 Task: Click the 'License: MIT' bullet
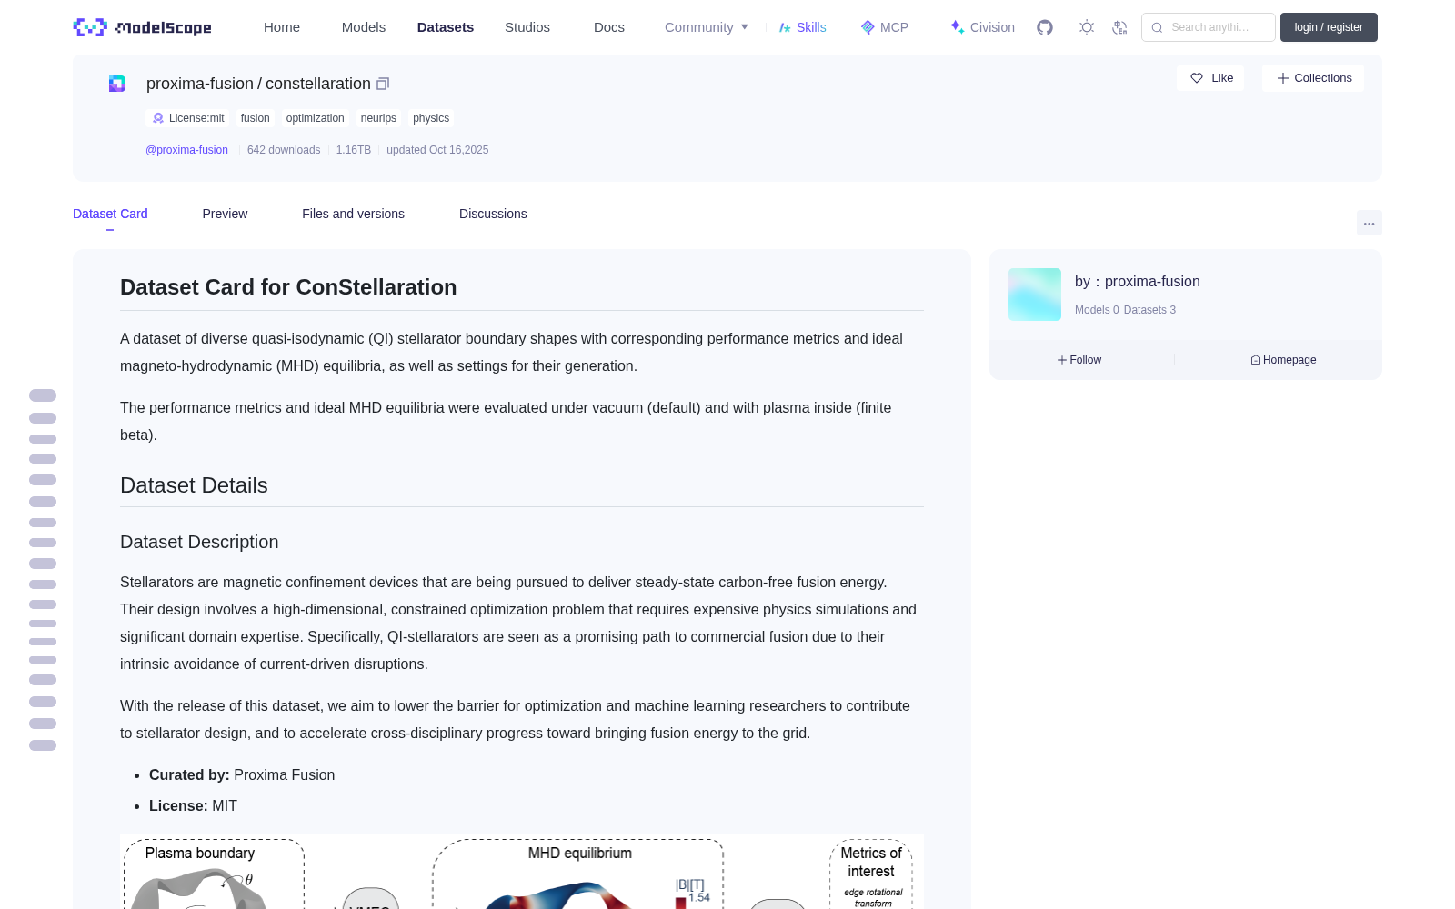click(193, 806)
